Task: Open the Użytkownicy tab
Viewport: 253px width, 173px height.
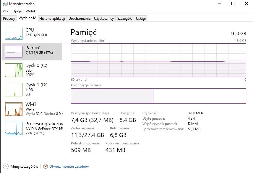Action: [104, 19]
